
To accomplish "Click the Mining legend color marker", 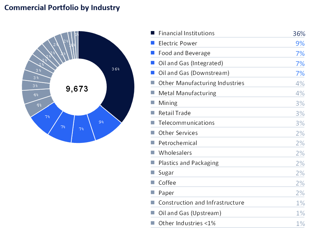I will (x=153, y=103).
